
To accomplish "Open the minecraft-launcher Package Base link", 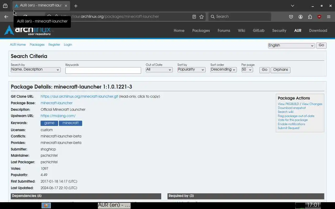I will point(57,103).
